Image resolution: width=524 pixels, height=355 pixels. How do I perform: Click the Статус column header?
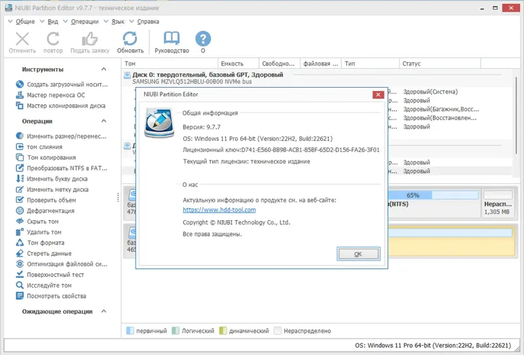coord(440,64)
